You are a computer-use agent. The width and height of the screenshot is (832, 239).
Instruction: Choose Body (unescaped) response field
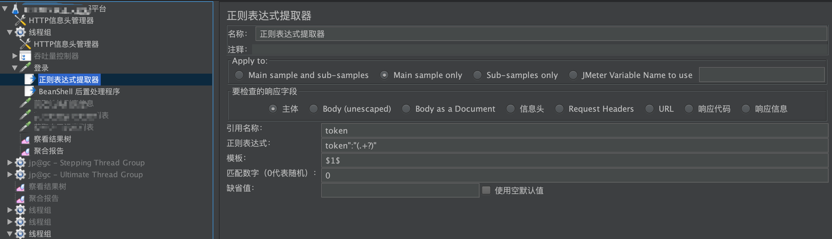point(313,109)
